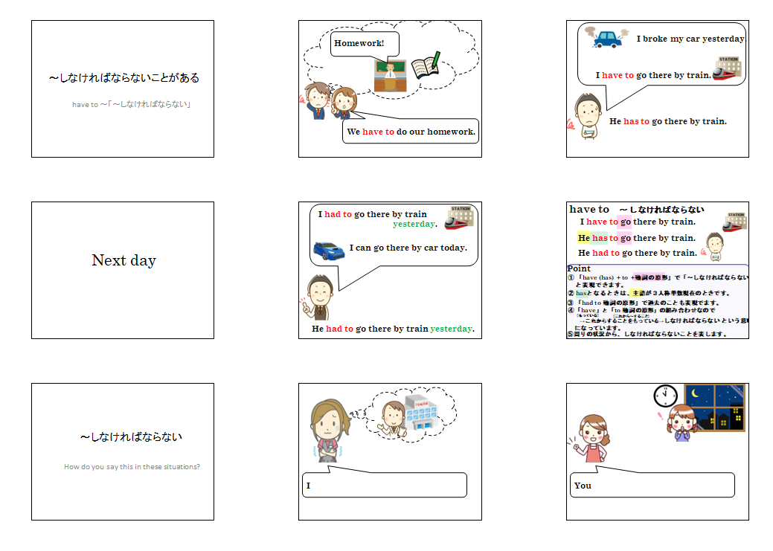Click 'How do you say this in these situations?' subtitle
This screenshot has width=773, height=551.
pyautogui.click(x=132, y=467)
